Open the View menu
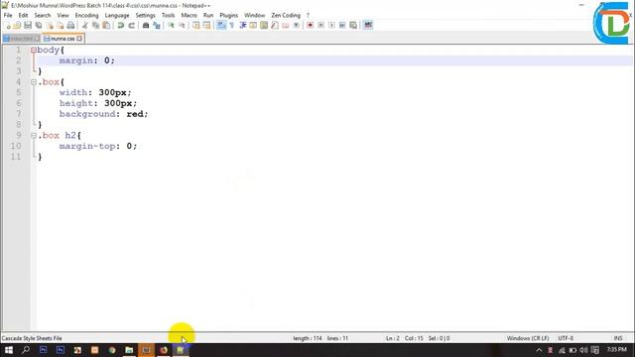This screenshot has height=357, width=635. point(63,16)
